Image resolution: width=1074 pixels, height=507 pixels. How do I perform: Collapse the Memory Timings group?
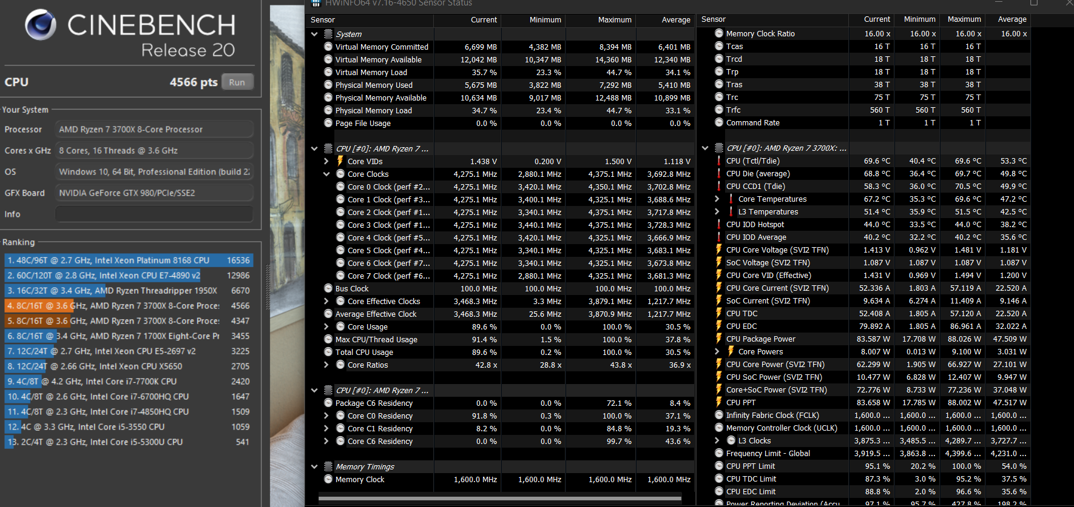[x=314, y=466]
